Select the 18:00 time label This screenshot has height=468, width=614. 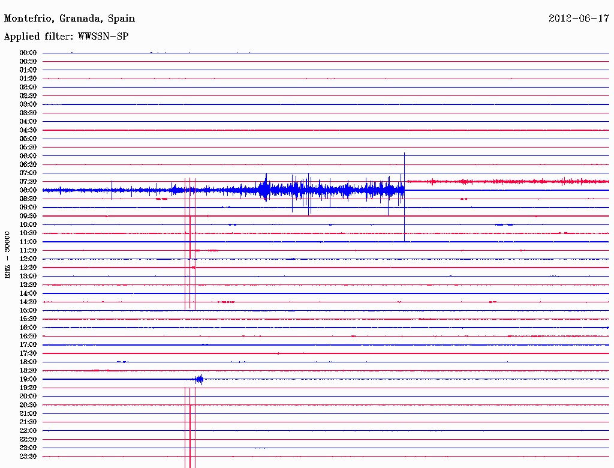coord(28,362)
